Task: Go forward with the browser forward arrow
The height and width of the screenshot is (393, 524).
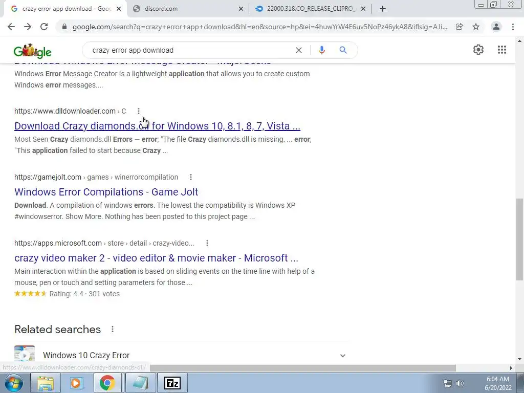Action: pyautogui.click(x=28, y=27)
